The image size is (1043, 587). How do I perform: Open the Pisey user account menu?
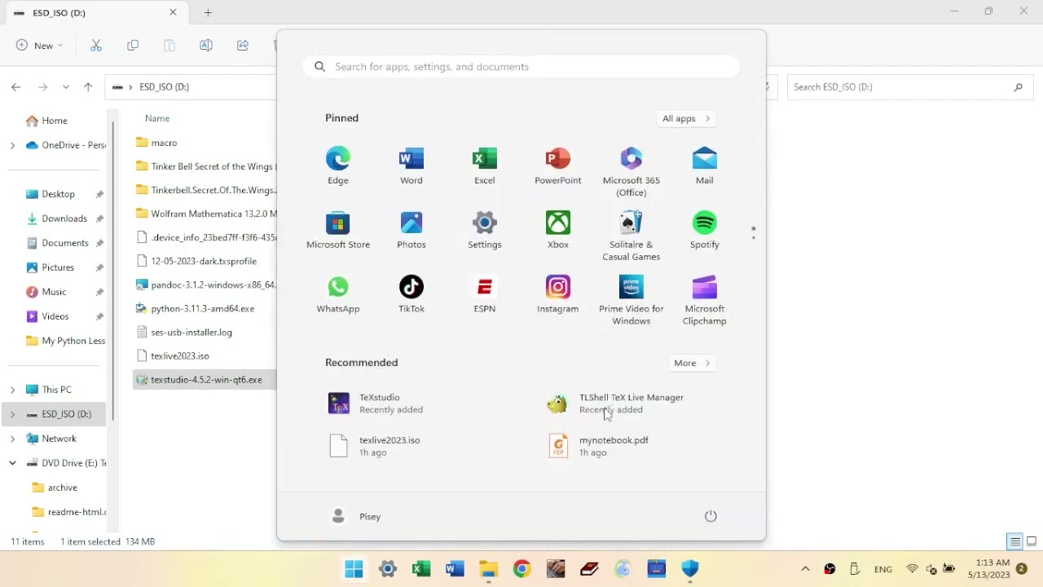[357, 516]
